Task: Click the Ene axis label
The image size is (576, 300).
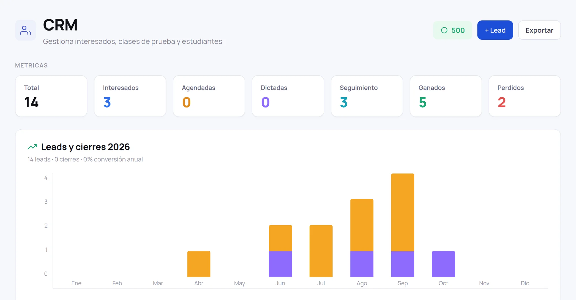Action: pos(76,283)
